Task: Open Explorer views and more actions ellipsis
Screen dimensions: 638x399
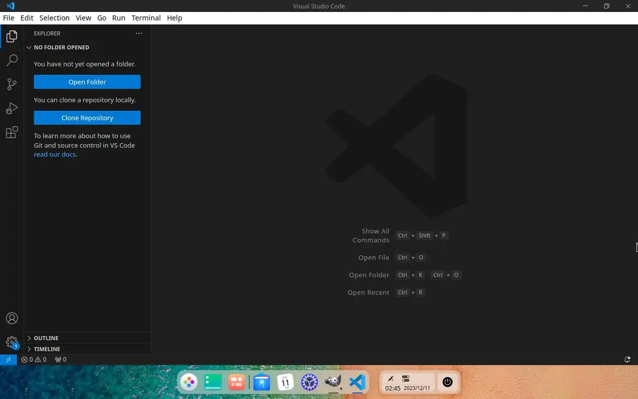Action: click(x=139, y=33)
